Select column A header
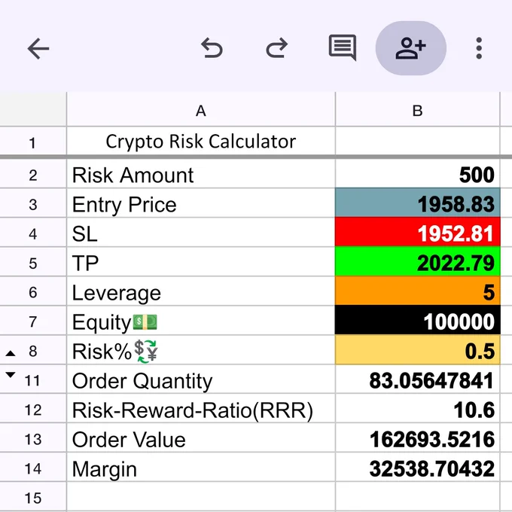The height and width of the screenshot is (512, 512). click(x=201, y=110)
